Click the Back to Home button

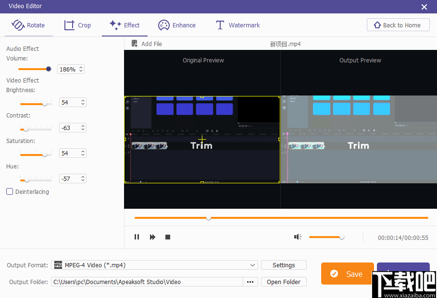click(398, 24)
